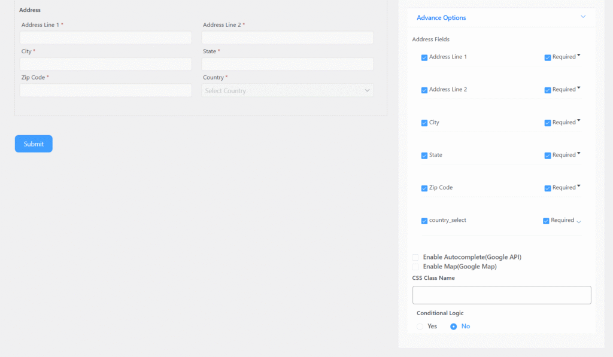The image size is (613, 357).
Task: Open the Select Country dropdown
Action: pos(287,91)
